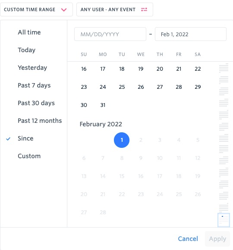
Task: Click the Apply button
Action: click(217, 239)
